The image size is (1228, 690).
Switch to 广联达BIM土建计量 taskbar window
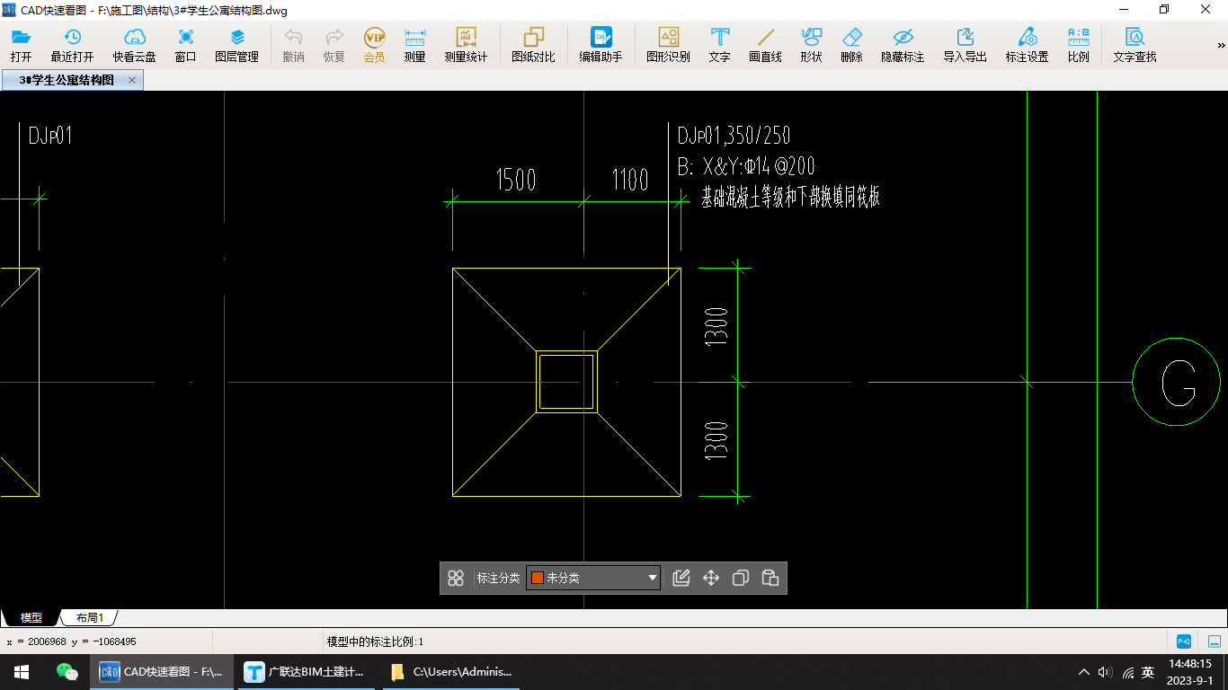(x=306, y=671)
